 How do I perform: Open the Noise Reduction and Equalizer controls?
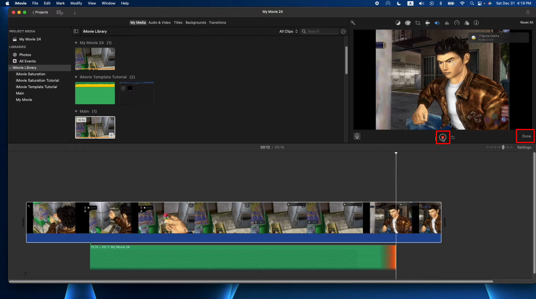coord(447,23)
